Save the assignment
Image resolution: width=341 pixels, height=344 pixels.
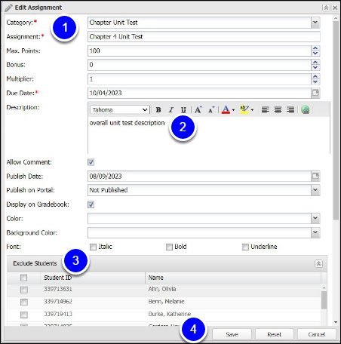[x=232, y=334]
